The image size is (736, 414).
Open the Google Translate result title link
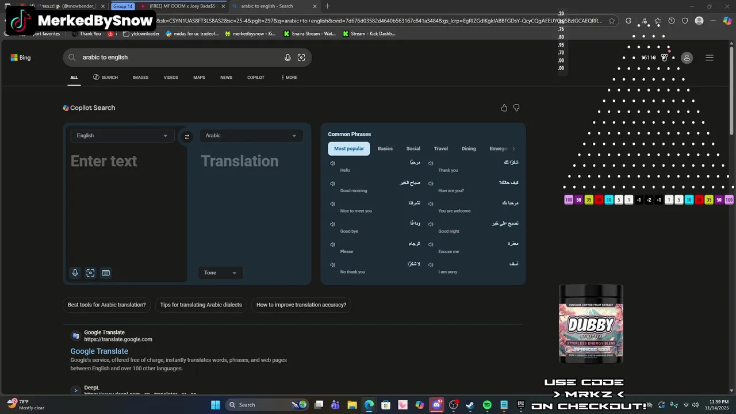coord(99,351)
